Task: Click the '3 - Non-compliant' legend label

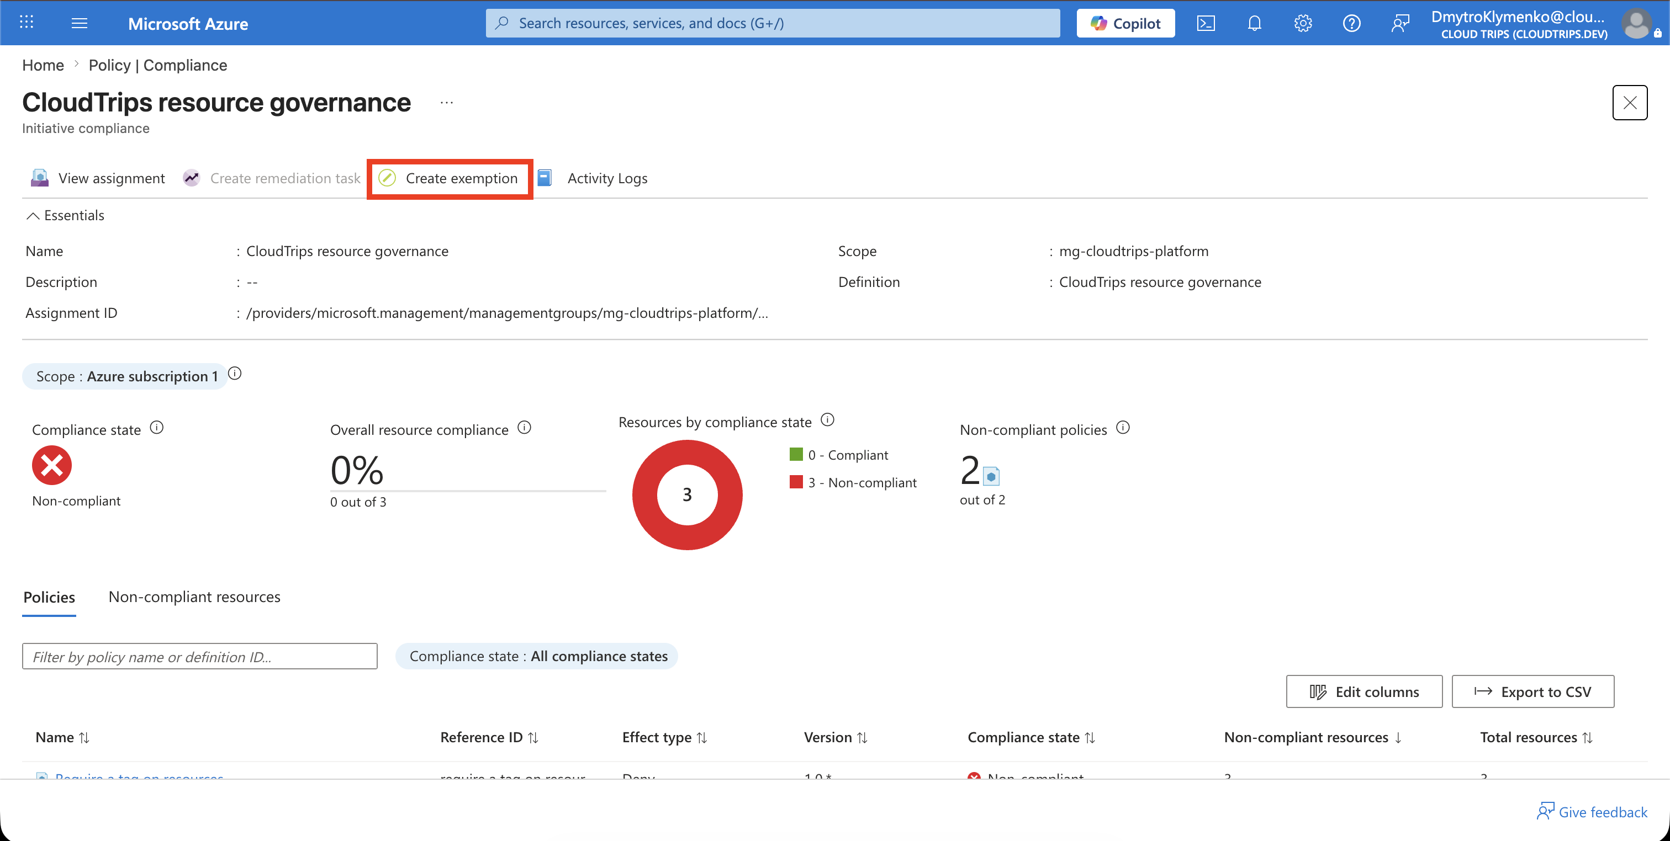Action: coord(862,483)
